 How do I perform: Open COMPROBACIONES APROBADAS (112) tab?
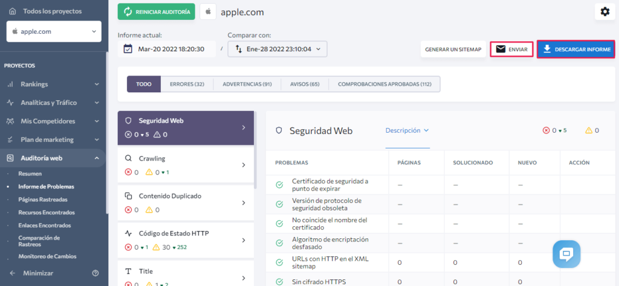pos(385,84)
